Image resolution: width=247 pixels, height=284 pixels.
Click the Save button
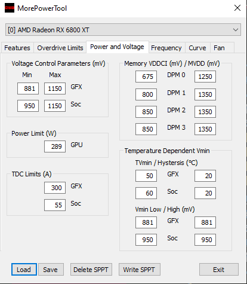pyautogui.click(x=51, y=270)
